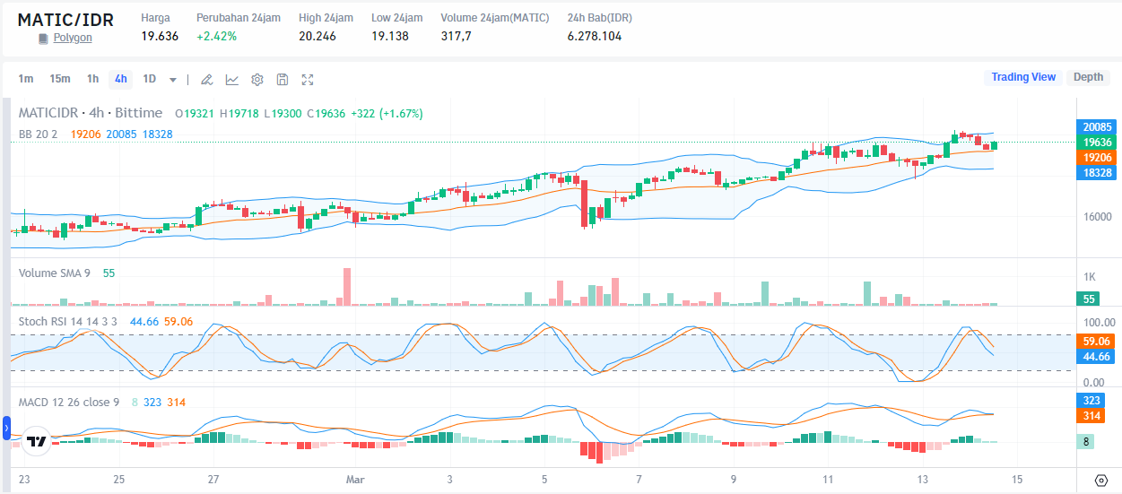1122x494 pixels.
Task: Open the Polygon link
Action: 73,38
